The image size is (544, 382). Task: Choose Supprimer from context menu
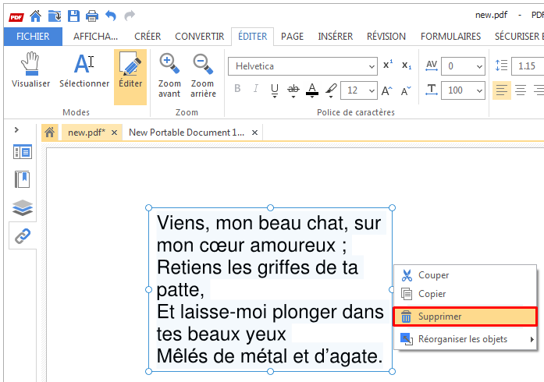[465, 317]
